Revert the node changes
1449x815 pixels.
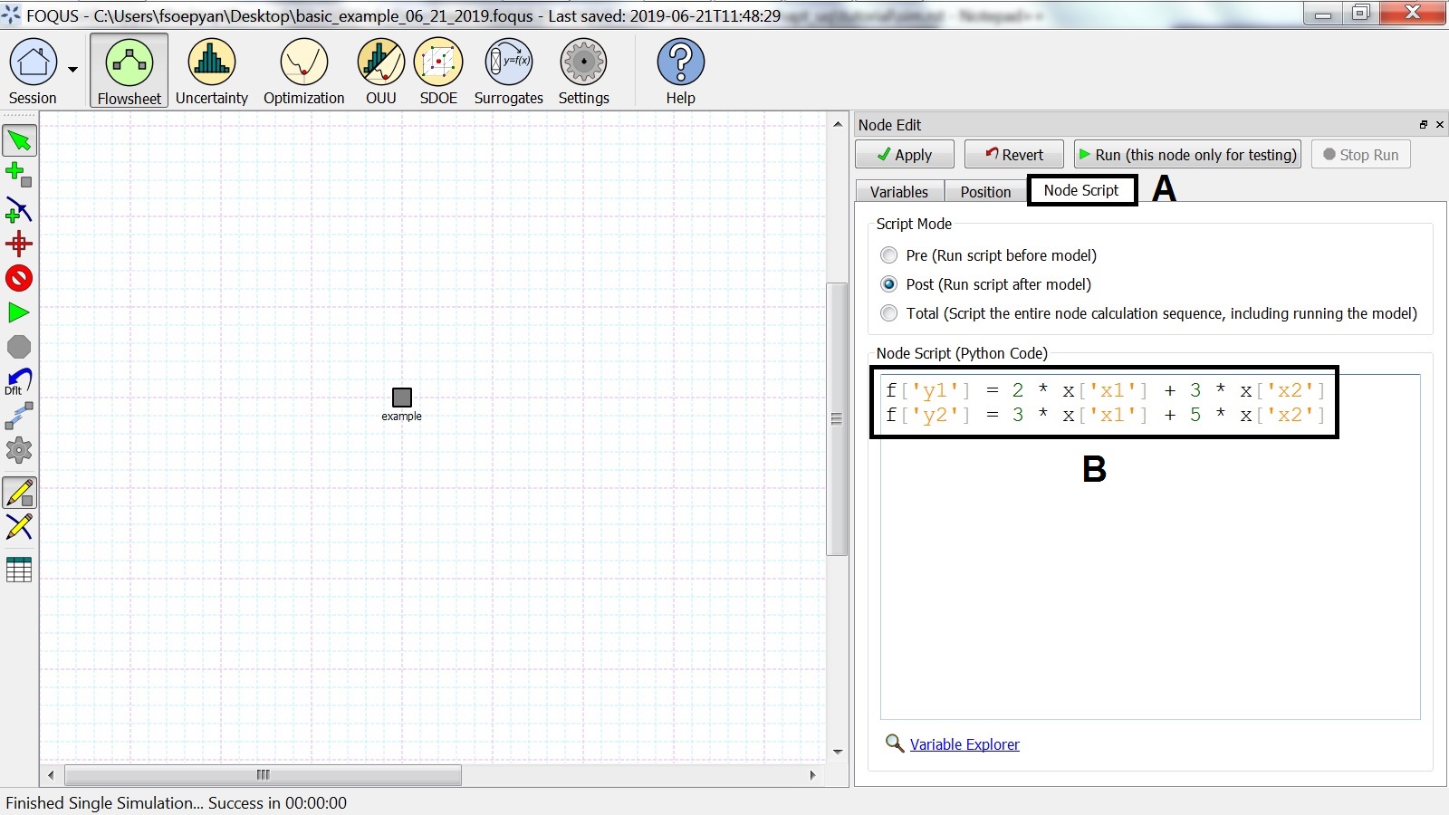pyautogui.click(x=1013, y=154)
